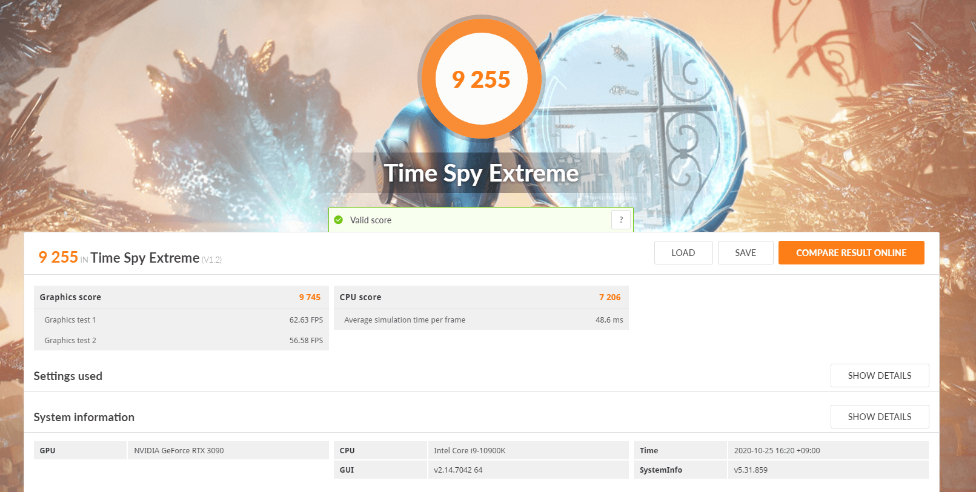Click the CPU label in system information
This screenshot has width=976, height=492.
pyautogui.click(x=380, y=450)
